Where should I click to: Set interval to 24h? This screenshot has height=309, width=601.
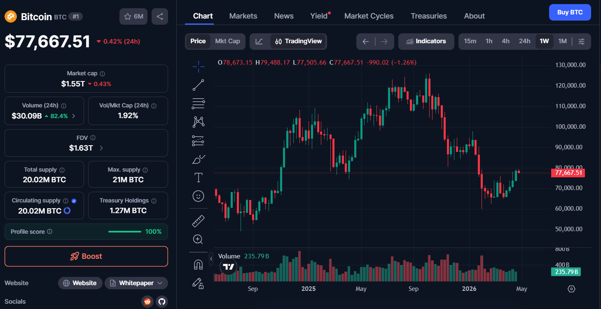coord(525,42)
